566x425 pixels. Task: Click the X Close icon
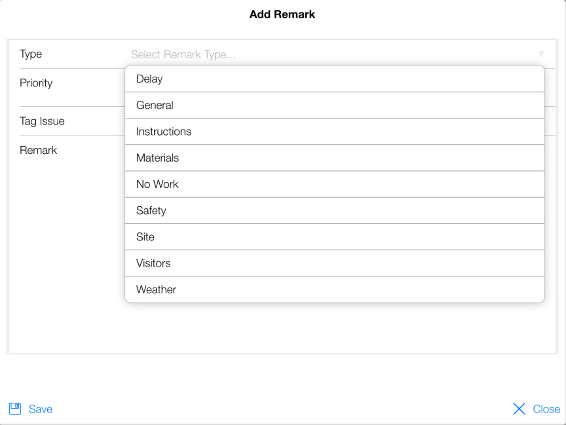(519, 409)
